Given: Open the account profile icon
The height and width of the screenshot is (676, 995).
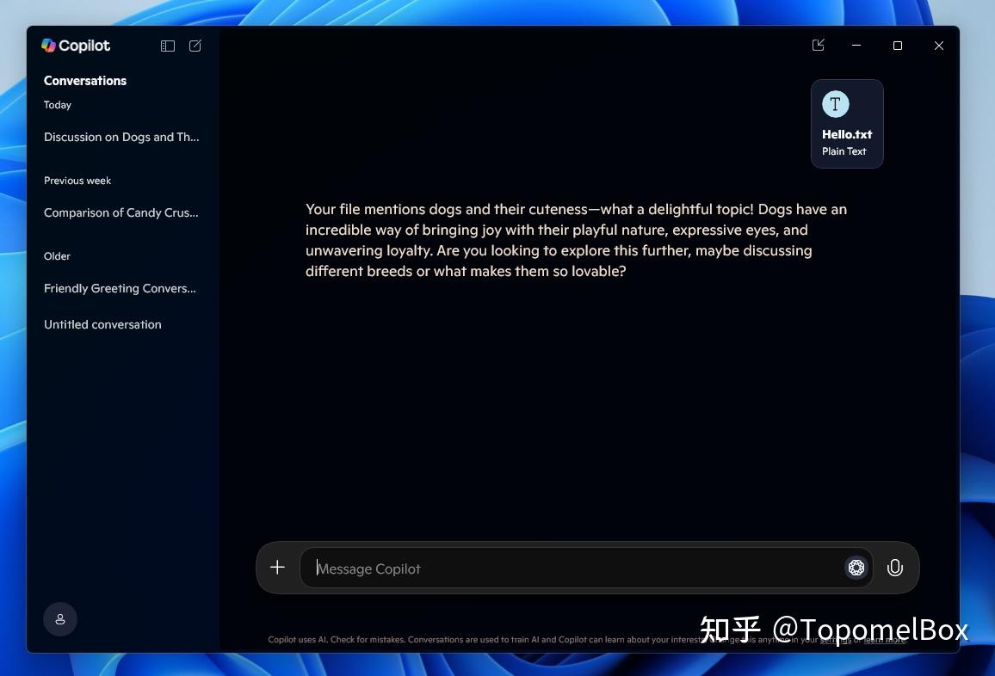Looking at the screenshot, I should pyautogui.click(x=59, y=619).
